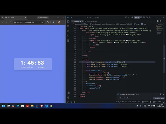Click the bg-white/20 color swatch on line 20
This screenshot has height=124, width=166.
[x=94, y=30]
